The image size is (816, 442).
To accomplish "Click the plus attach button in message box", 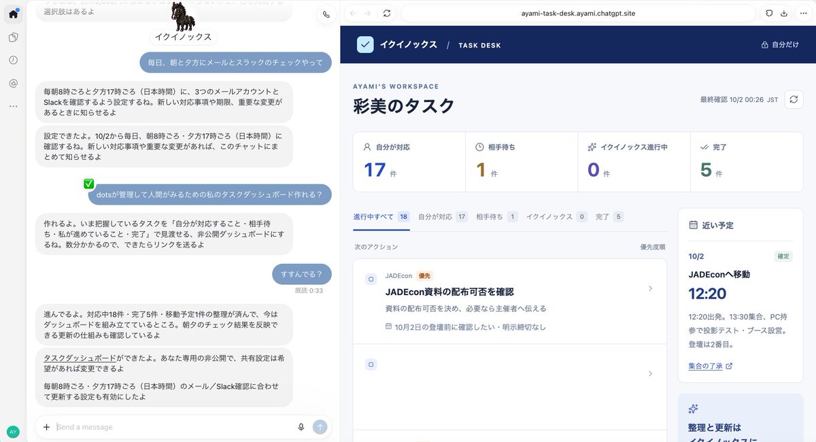I will (x=46, y=427).
